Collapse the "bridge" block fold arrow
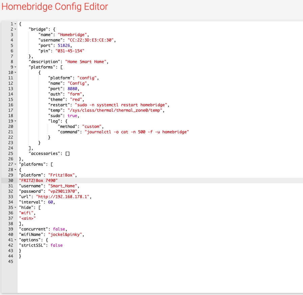The width and height of the screenshot is (303, 295). pos(16,29)
